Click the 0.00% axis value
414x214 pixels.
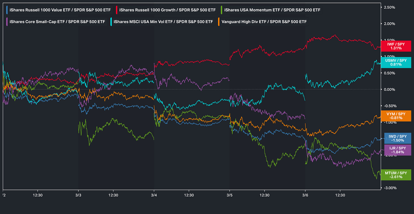pos(389,89)
